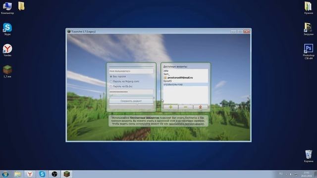Open the 'Загрузки' desktop shortcut
The image size is (317, 178).
[308, 29]
